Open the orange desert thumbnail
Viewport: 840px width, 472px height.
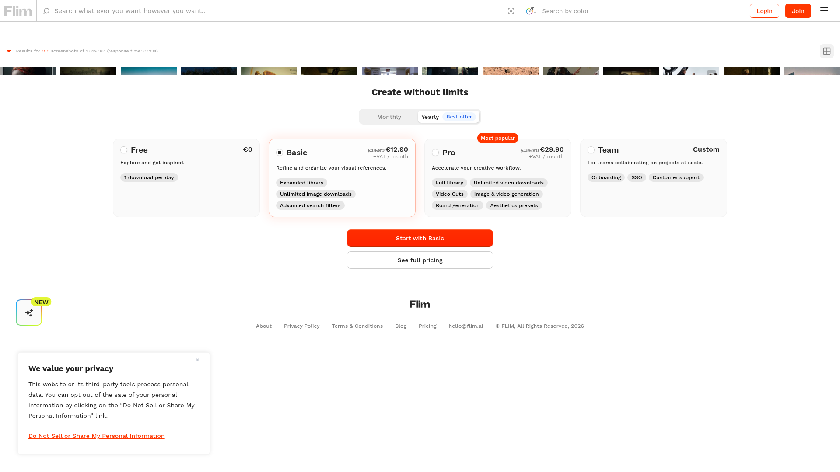click(x=511, y=71)
